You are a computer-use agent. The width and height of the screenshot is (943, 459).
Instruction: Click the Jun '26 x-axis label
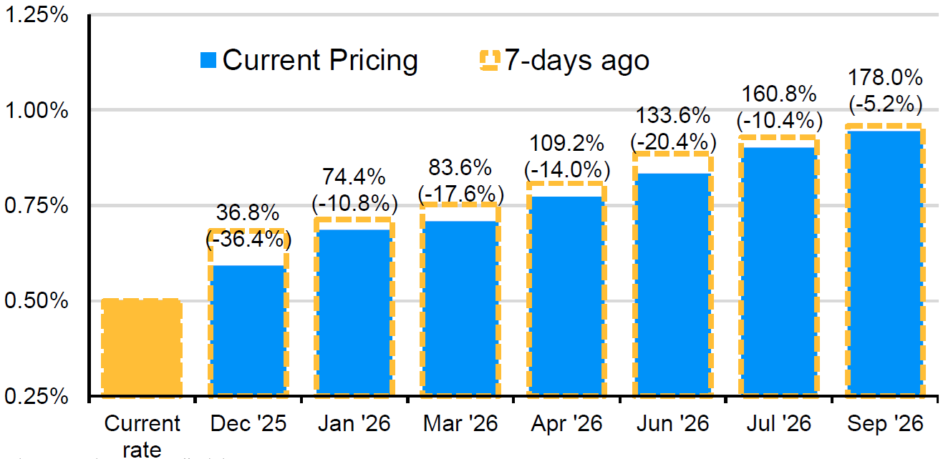672,424
